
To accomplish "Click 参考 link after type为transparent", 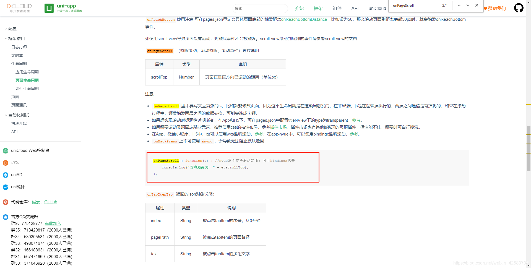I will [x=356, y=120].
